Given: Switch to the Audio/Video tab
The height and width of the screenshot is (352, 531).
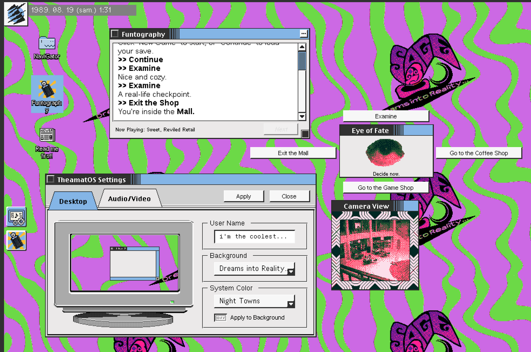Looking at the screenshot, I should (129, 198).
